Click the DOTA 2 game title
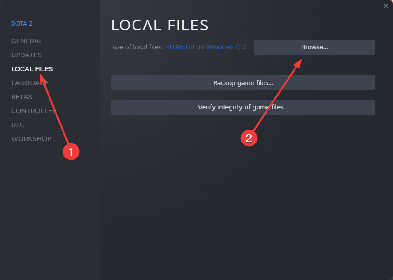Screen dimensions: 393x280 (22, 24)
